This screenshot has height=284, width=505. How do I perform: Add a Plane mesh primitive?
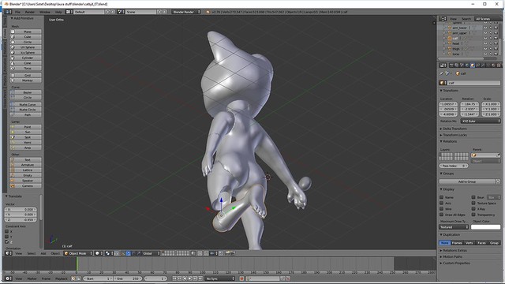(x=26, y=32)
